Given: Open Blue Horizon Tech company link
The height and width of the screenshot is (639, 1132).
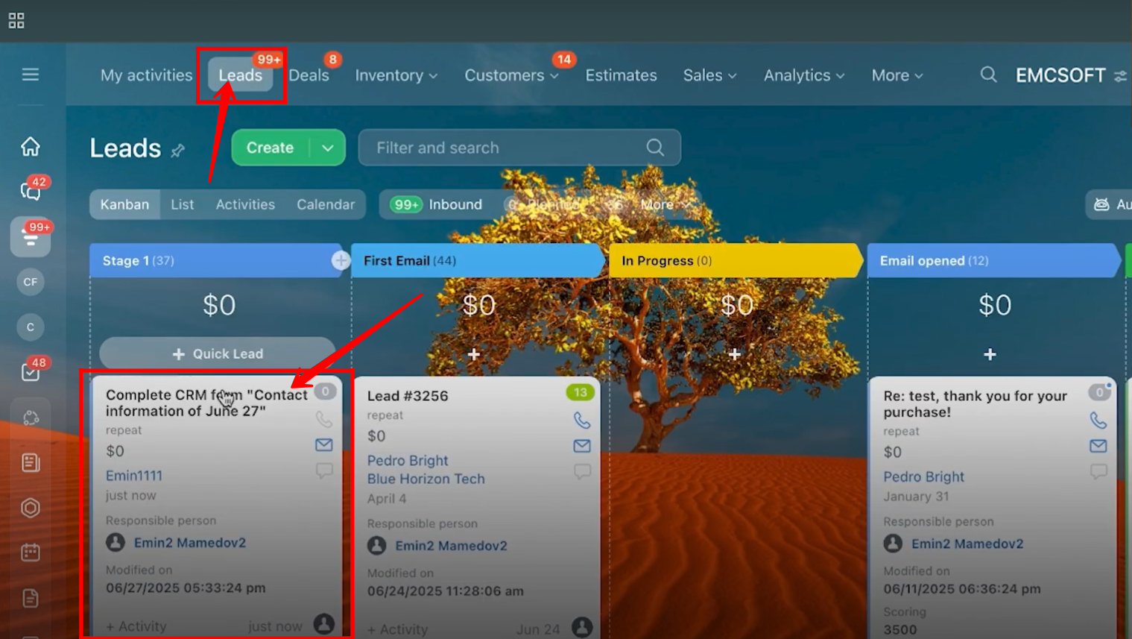Looking at the screenshot, I should pos(426,479).
